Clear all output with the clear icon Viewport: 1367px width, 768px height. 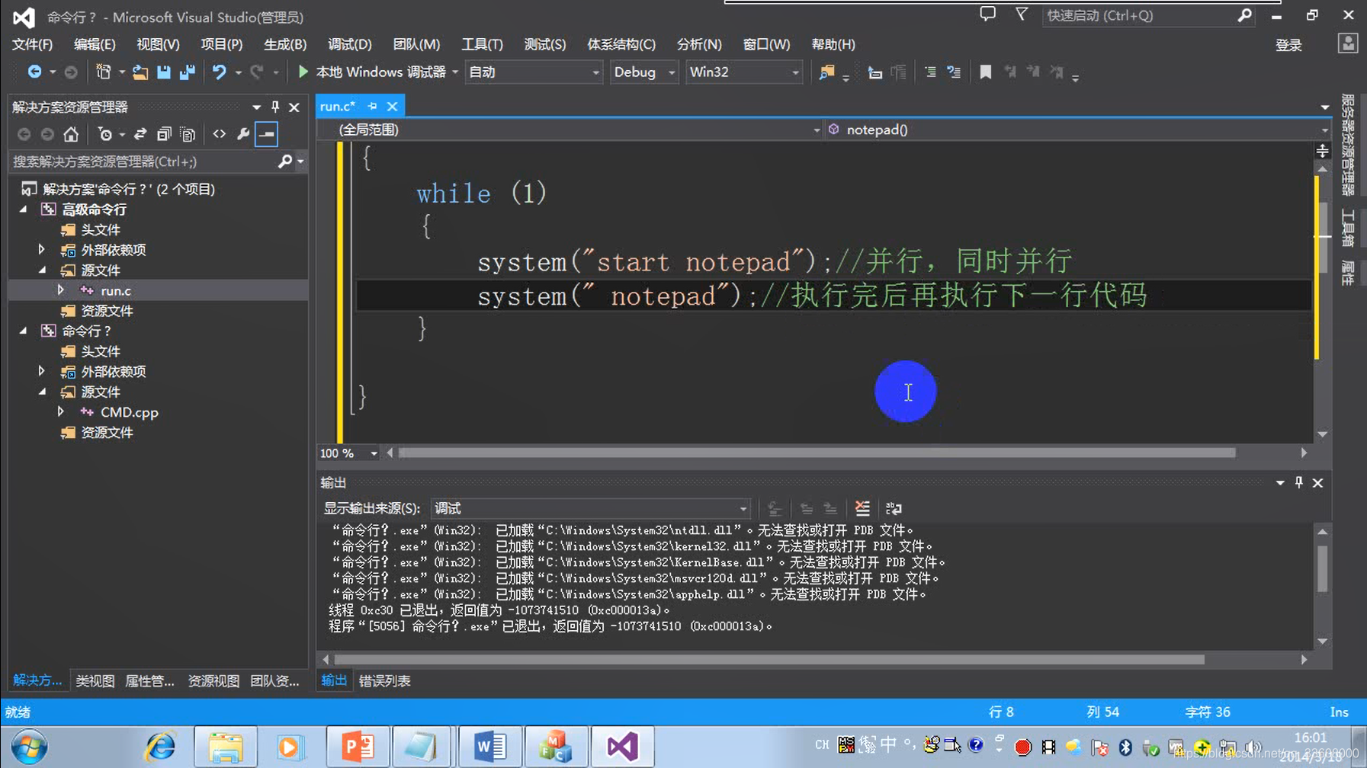tap(862, 508)
